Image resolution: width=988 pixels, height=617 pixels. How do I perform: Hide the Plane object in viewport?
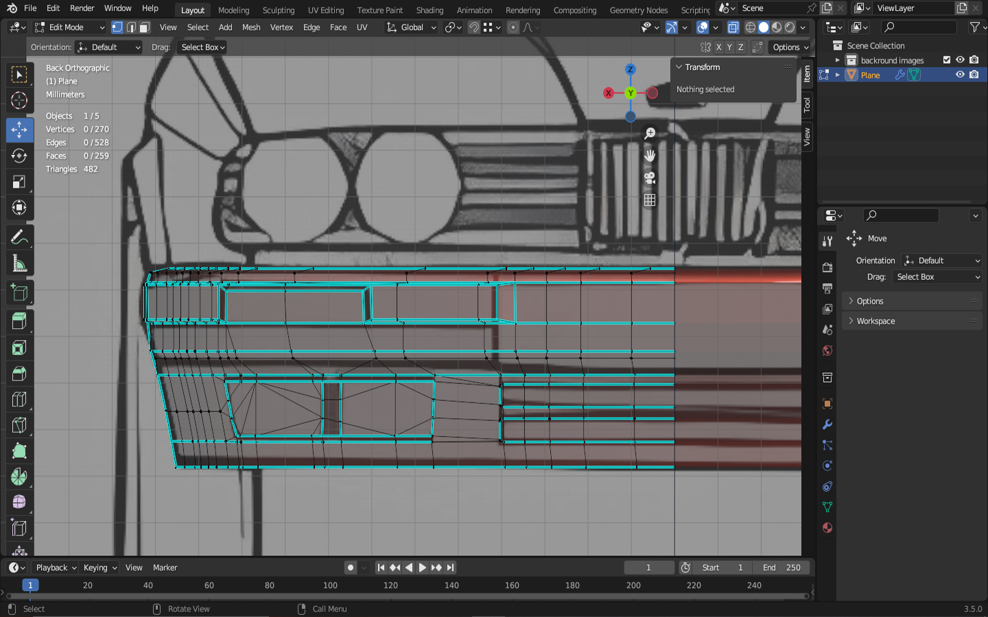(960, 75)
